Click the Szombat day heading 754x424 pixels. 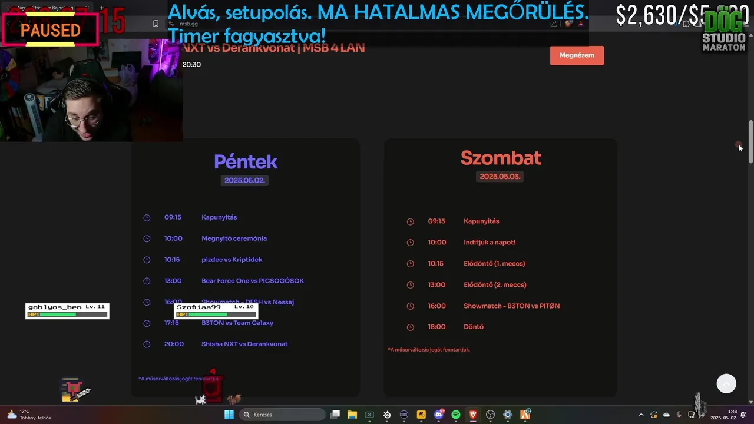501,158
